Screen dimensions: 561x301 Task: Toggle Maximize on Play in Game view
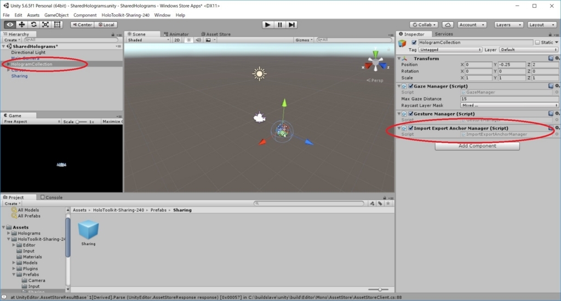[112, 121]
